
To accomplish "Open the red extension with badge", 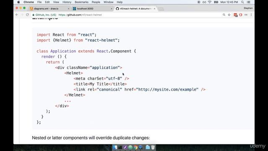I will pyautogui.click(x=235, y=15).
